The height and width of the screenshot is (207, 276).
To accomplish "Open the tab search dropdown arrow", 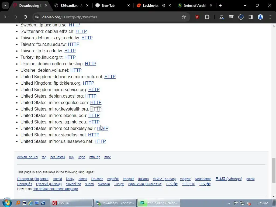I will [x=5, y=5].
